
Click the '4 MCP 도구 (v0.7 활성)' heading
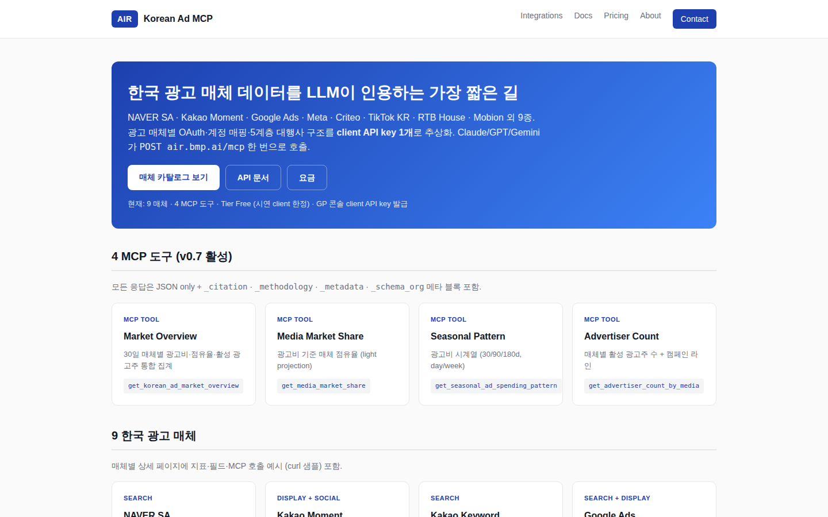click(x=172, y=256)
